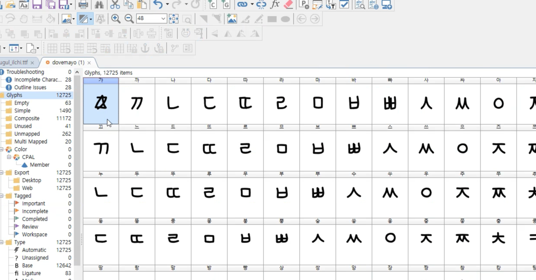Click the zoom out magnifier icon
The width and height of the screenshot is (536, 280).
(129, 18)
